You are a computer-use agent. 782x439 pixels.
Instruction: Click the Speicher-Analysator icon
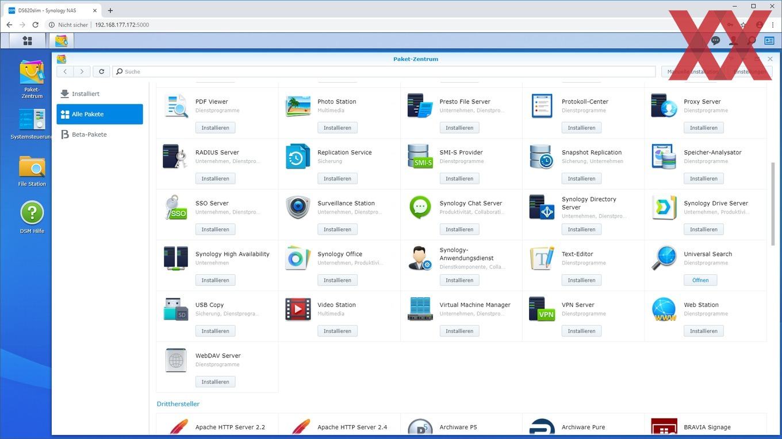[x=664, y=157]
